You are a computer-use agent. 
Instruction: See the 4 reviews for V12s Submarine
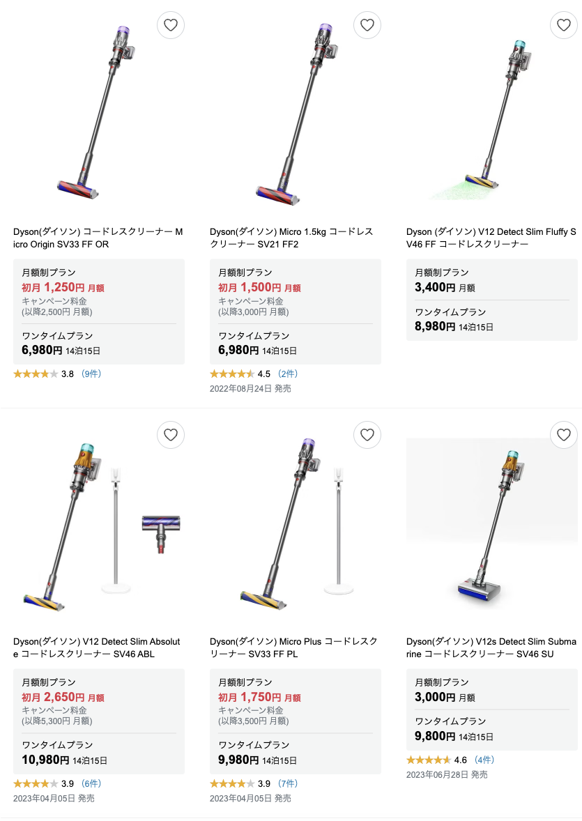click(484, 760)
